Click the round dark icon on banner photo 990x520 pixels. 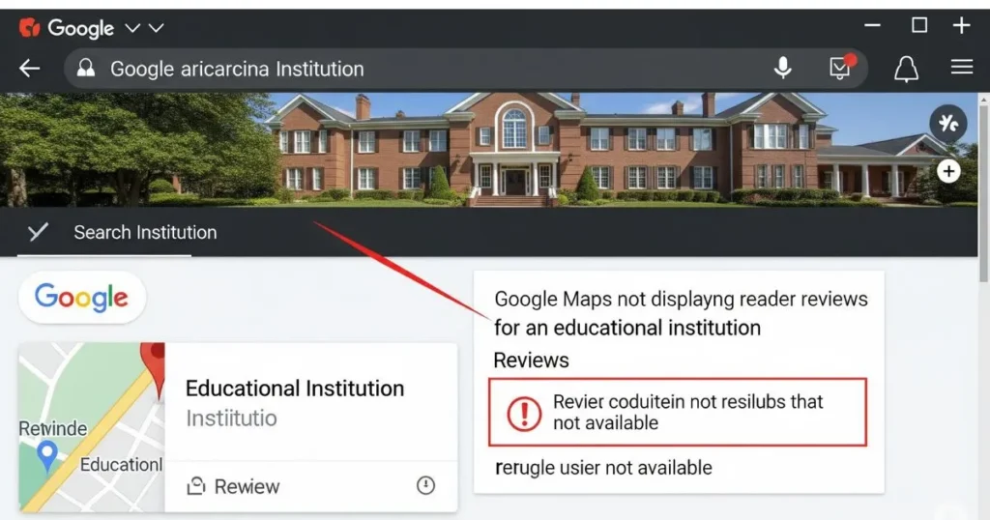point(947,123)
